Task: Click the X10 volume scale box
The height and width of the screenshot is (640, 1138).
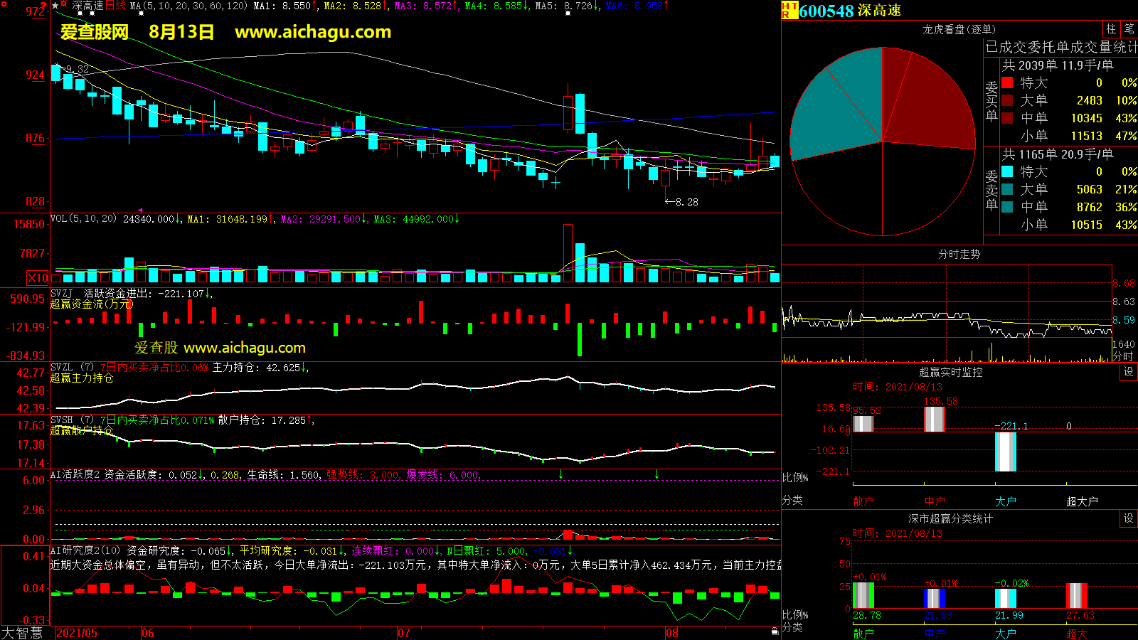Action: click(x=38, y=278)
